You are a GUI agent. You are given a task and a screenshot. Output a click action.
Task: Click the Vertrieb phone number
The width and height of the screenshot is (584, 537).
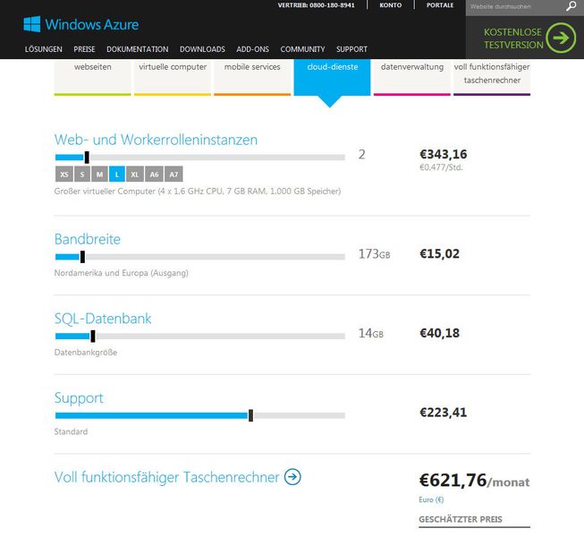pyautogui.click(x=317, y=5)
